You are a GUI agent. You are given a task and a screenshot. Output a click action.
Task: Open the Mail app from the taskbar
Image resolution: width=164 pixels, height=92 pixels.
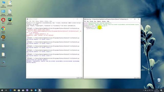point(23,90)
